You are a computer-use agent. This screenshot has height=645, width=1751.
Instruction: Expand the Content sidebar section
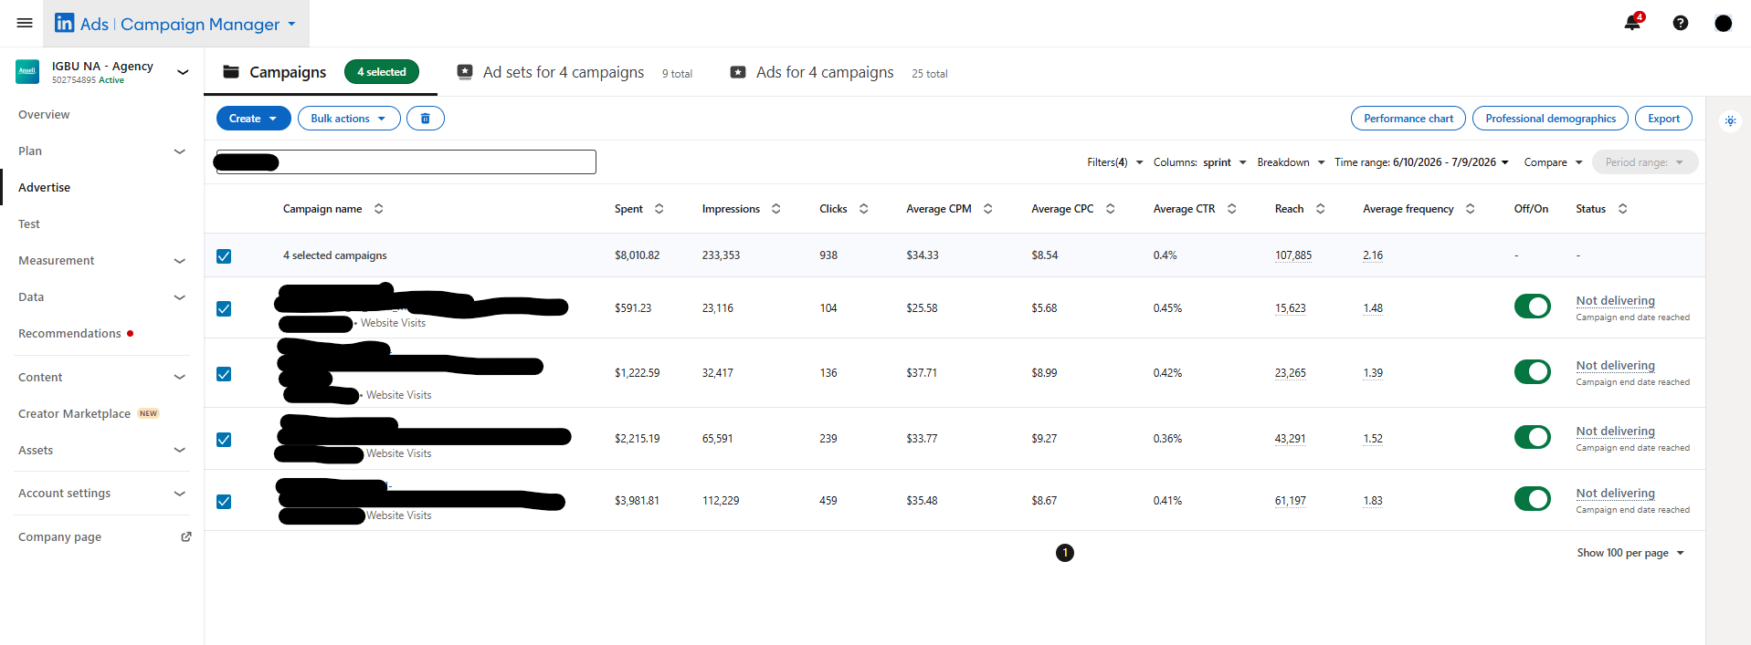(180, 377)
